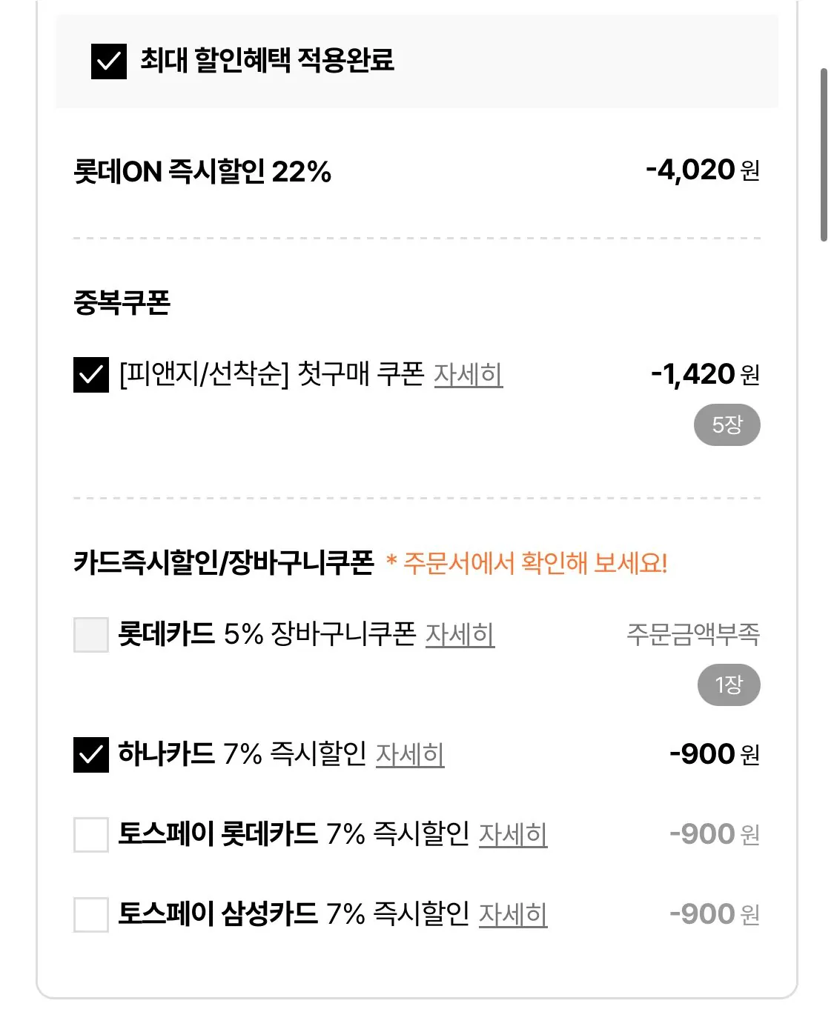Enable the 토스페이 롯데카드 7% 즉시할인 option

[x=91, y=834]
